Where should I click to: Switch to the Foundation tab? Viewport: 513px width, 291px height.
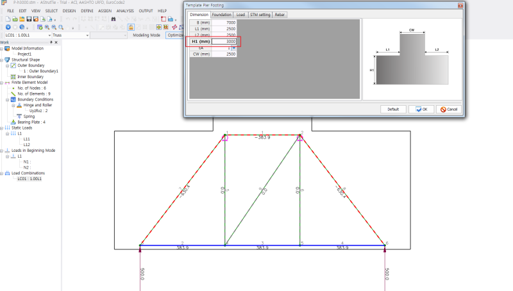221,15
